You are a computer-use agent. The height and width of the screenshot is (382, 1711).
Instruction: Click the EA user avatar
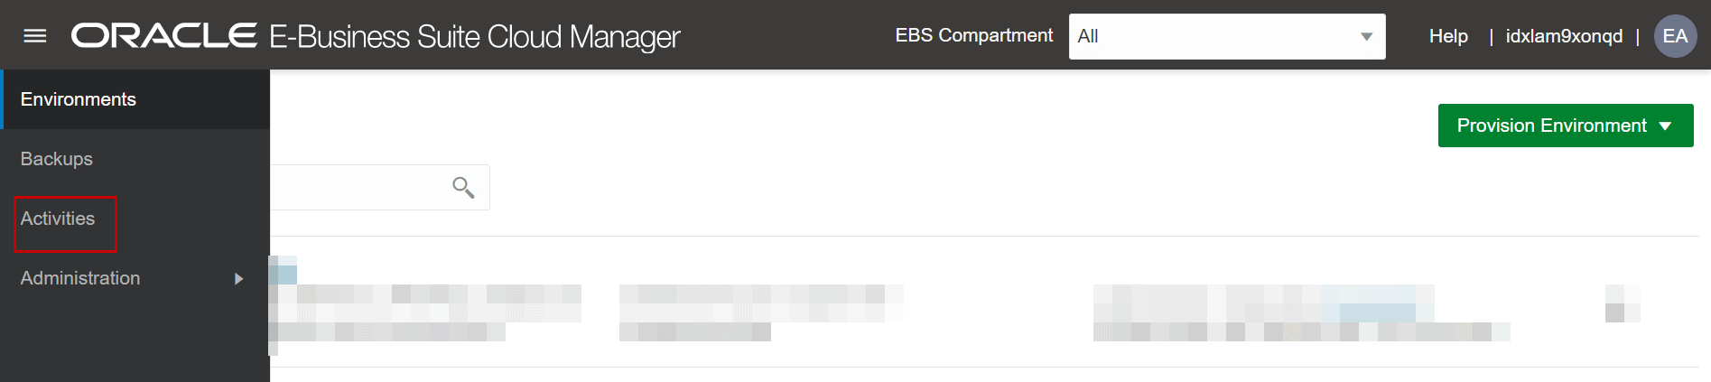1675,36
